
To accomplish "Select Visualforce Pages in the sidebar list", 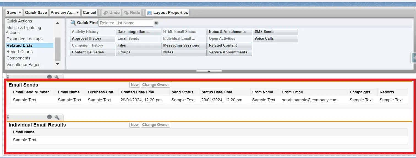I will tap(23, 65).
